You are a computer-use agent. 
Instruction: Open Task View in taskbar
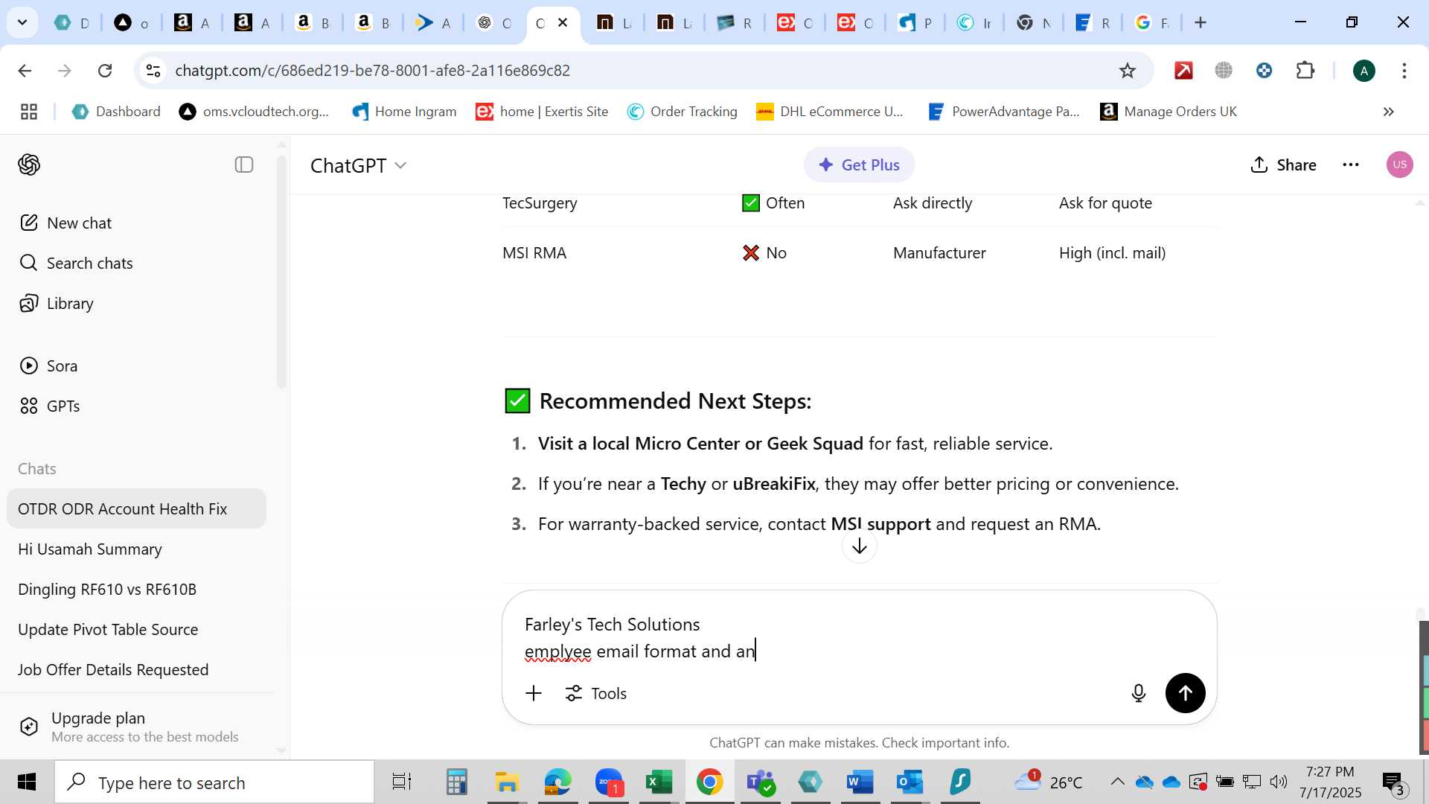click(x=402, y=782)
